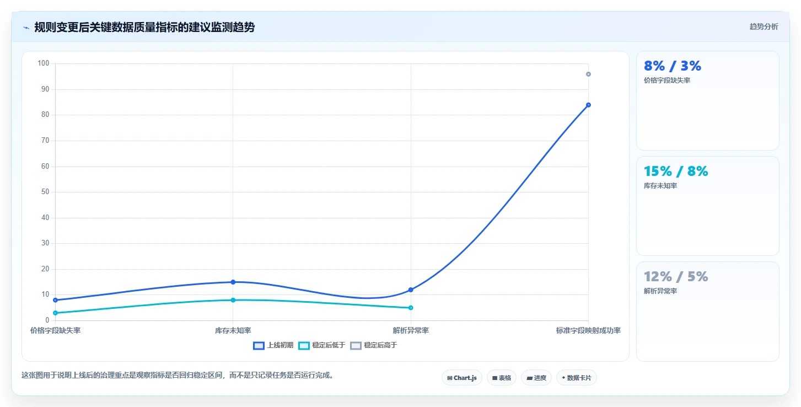Click the Chart.js tag pill
Viewport: 801px width, 407px height.
tap(462, 378)
